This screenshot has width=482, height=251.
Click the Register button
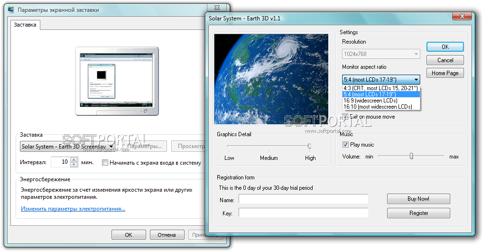click(x=418, y=213)
